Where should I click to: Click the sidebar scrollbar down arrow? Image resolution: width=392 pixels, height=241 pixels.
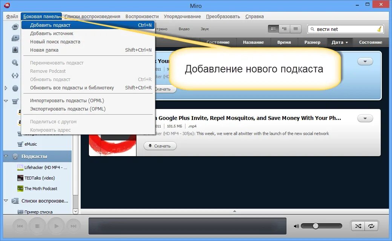pos(75,212)
